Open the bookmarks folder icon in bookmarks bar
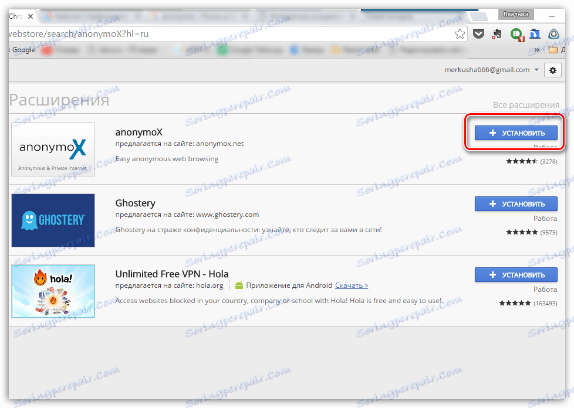The height and width of the screenshot is (408, 574). [x=553, y=50]
